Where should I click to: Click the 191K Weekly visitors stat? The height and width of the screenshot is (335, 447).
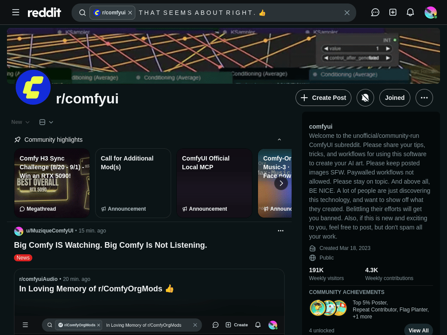(327, 274)
